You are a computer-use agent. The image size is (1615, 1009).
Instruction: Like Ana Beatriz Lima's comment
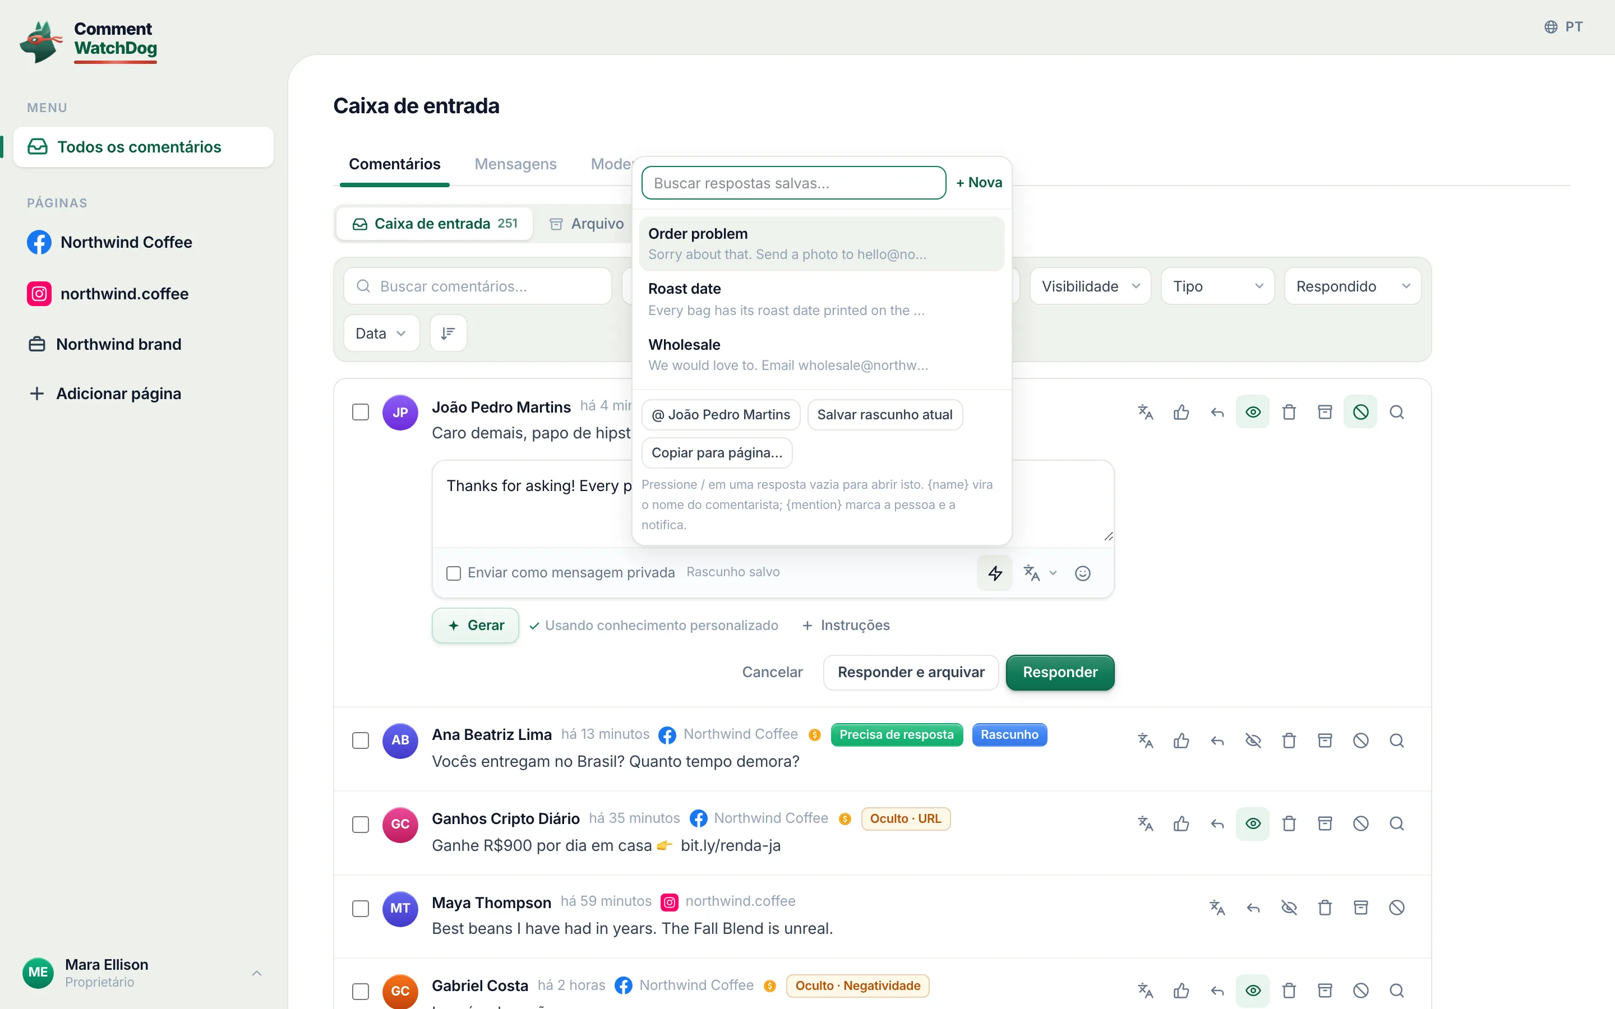point(1181,740)
